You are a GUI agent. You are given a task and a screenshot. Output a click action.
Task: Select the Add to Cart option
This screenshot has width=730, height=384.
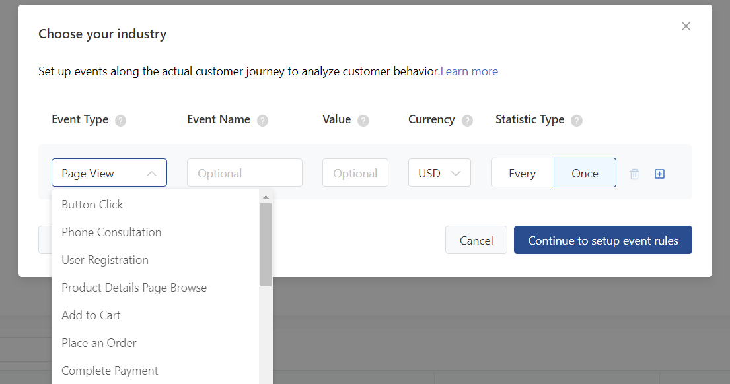[x=91, y=315]
